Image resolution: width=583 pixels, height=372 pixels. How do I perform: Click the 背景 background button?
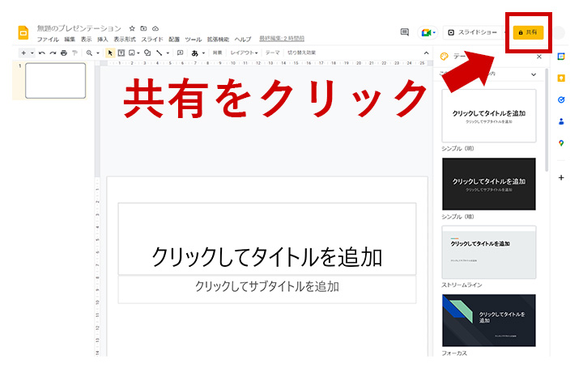[217, 53]
